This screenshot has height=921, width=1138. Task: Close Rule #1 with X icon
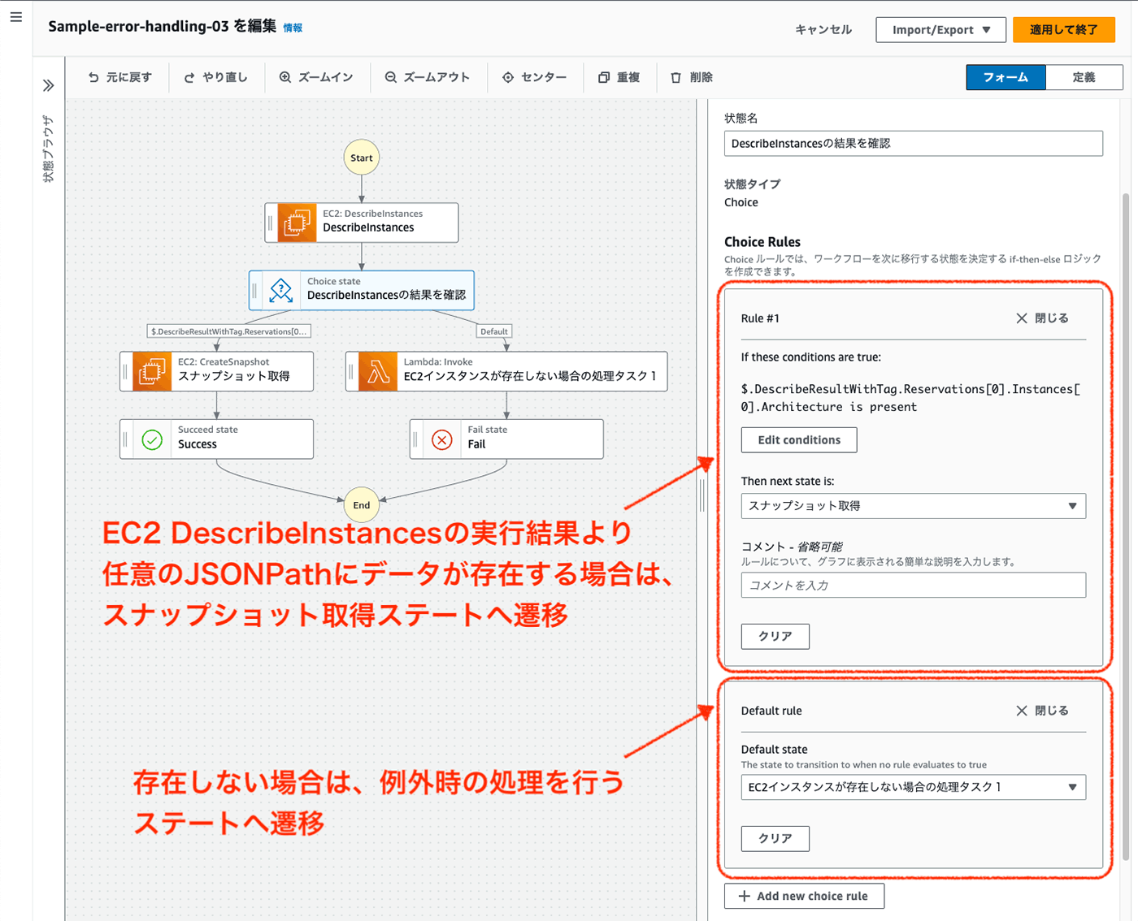1022,318
